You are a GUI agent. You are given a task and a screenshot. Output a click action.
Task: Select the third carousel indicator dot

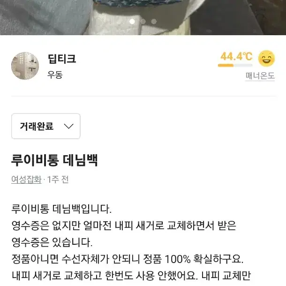[x=154, y=22]
